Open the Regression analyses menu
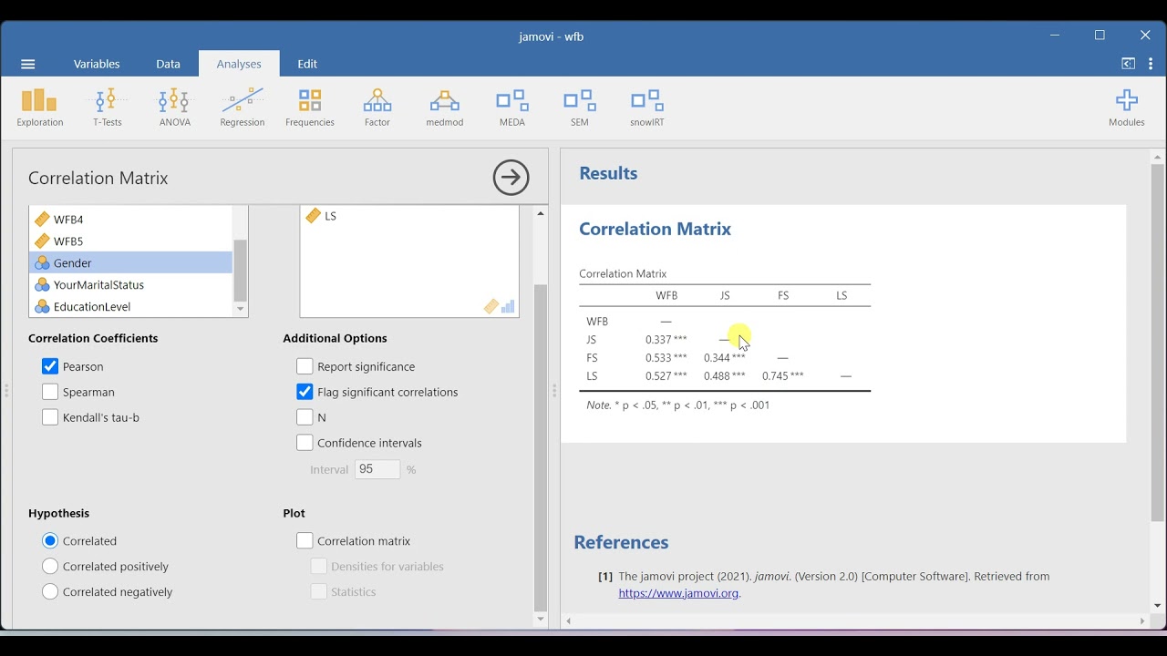Screen dimensions: 1167x656 click(242, 108)
